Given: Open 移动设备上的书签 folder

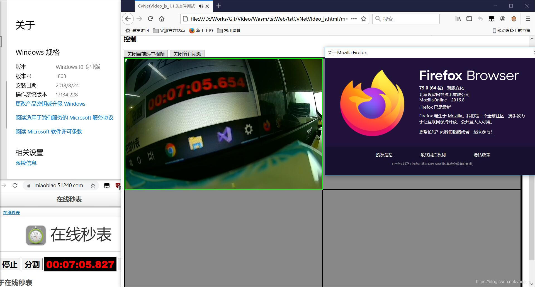Looking at the screenshot, I should click(512, 30).
